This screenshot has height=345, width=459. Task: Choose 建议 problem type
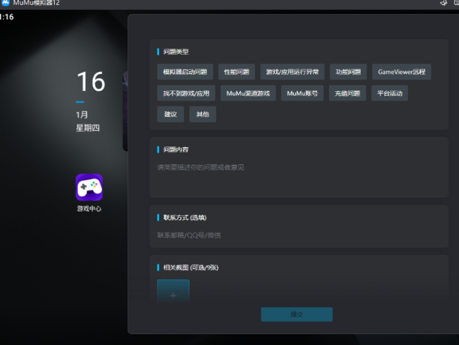tap(170, 114)
